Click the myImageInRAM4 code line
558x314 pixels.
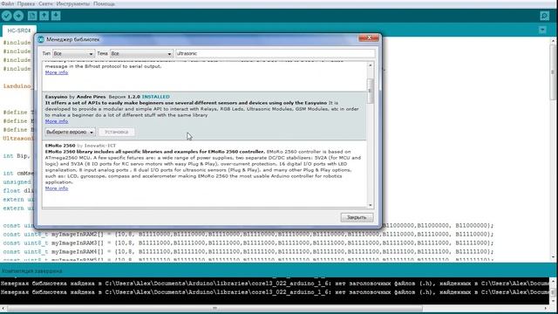coord(248,252)
